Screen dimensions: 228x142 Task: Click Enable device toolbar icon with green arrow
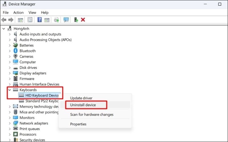[x=76, y=20]
